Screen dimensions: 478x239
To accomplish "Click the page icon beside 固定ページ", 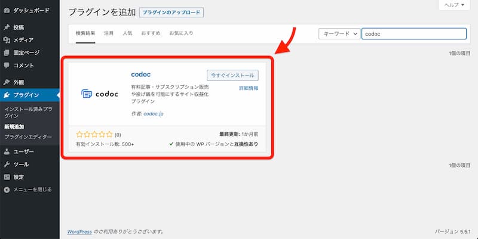I will click(x=7, y=52).
